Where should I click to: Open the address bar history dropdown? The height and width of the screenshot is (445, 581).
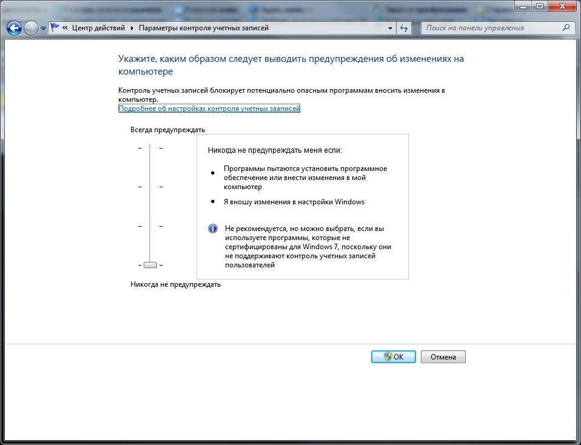[390, 28]
